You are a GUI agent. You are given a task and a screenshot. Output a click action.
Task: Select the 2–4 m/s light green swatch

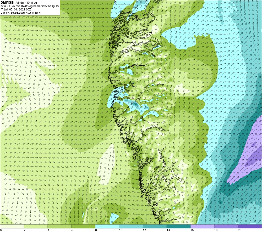[36, 226]
